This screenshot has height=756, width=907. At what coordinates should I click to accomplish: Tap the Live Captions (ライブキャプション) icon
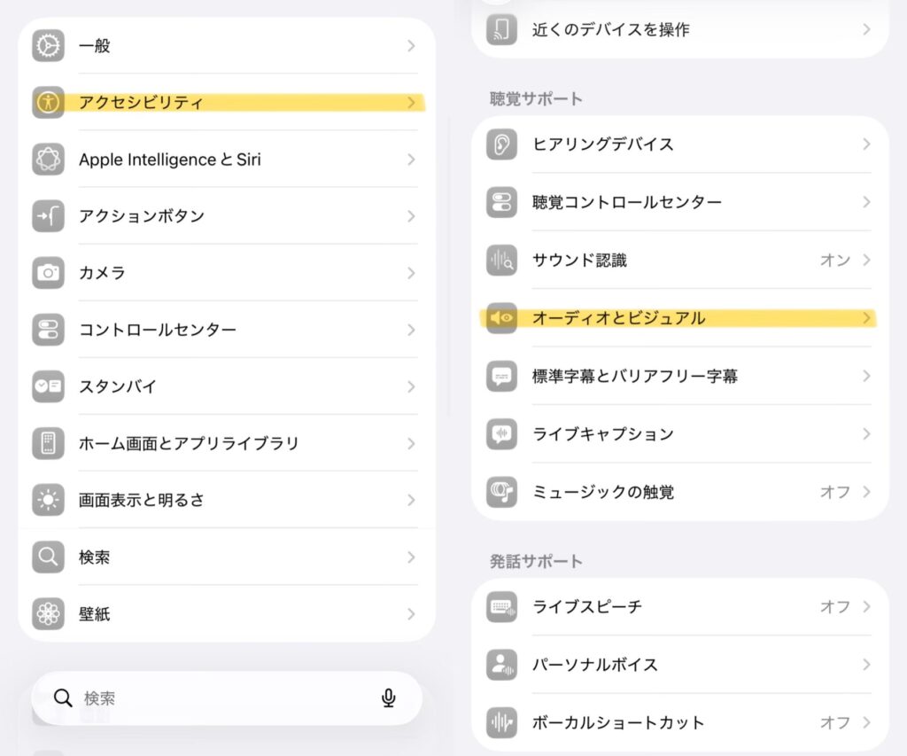tap(502, 434)
